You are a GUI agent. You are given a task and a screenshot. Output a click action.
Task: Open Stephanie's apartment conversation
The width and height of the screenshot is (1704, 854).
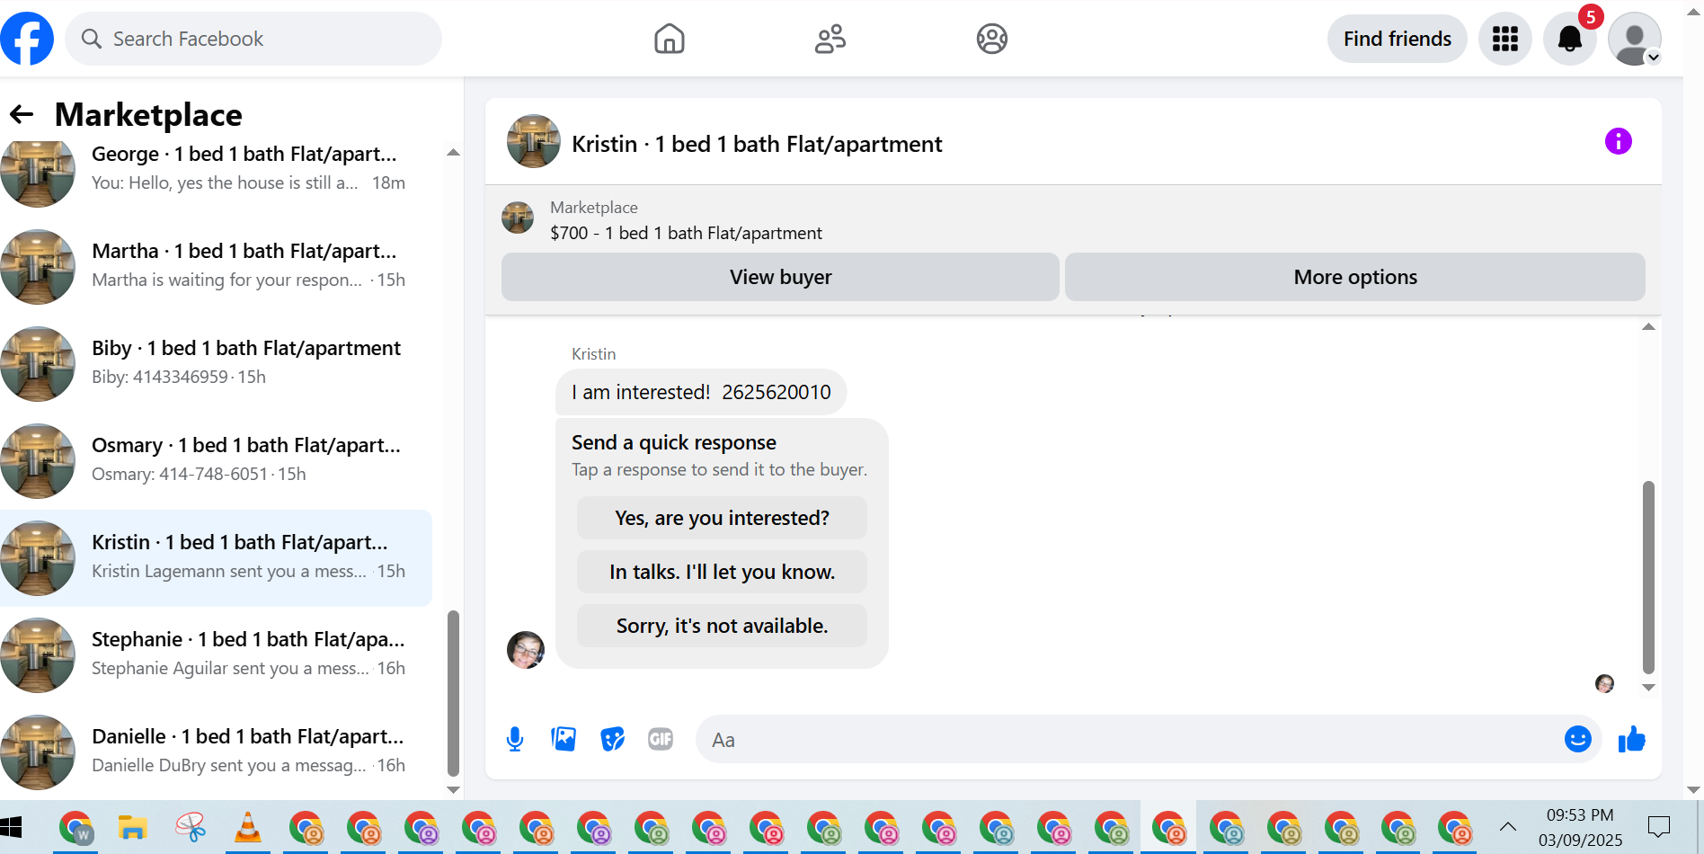click(216, 654)
